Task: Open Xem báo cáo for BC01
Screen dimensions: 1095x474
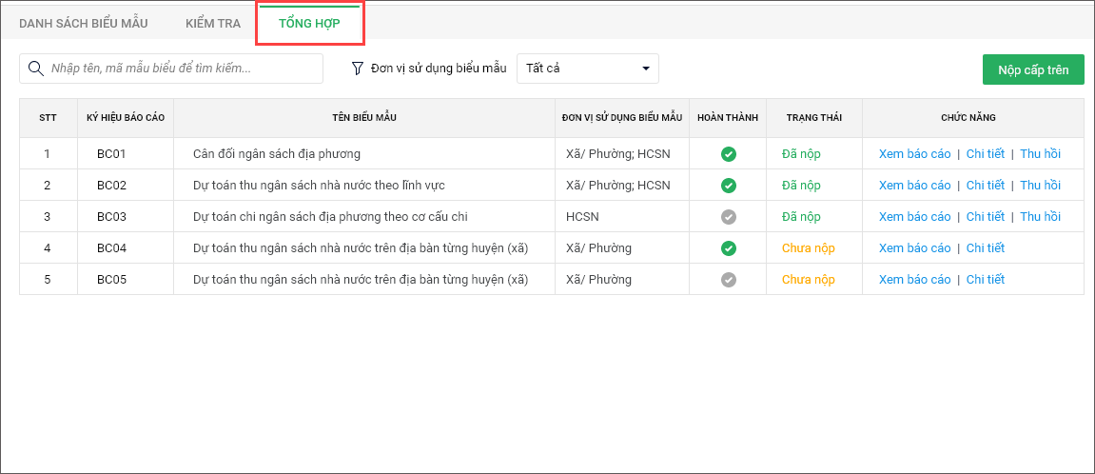Action: click(x=914, y=154)
